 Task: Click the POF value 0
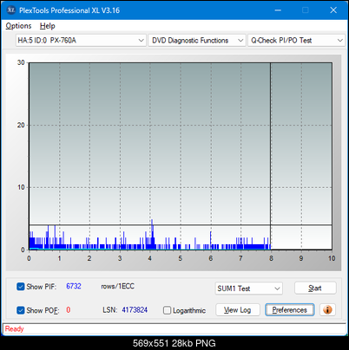click(69, 310)
